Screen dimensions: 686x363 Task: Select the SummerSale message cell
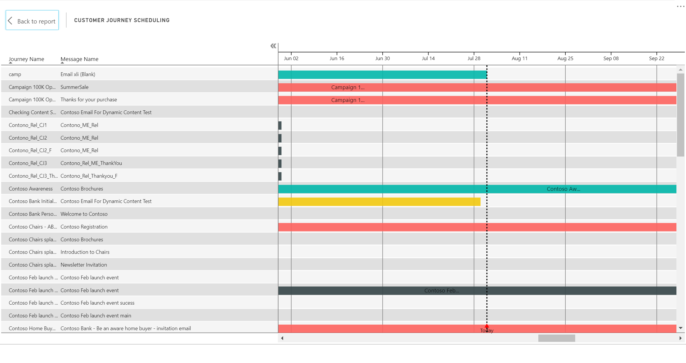click(x=75, y=87)
